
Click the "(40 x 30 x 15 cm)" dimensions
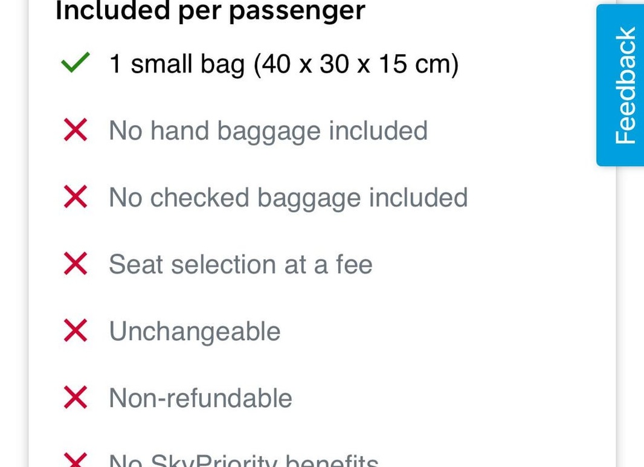356,63
